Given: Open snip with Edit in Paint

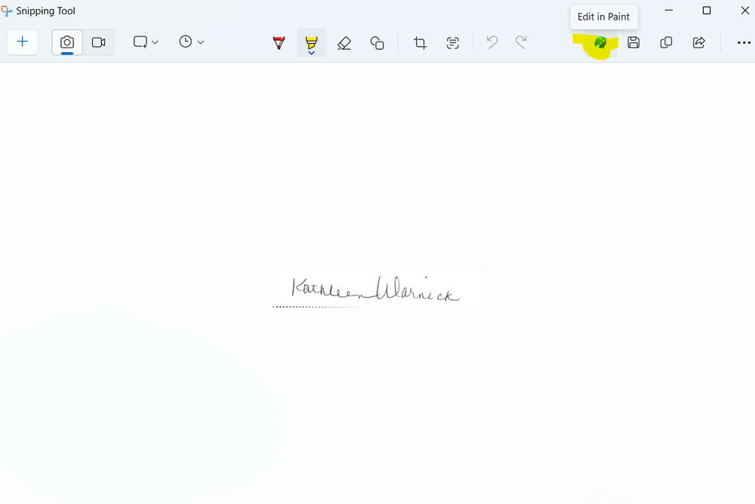Looking at the screenshot, I should [600, 43].
